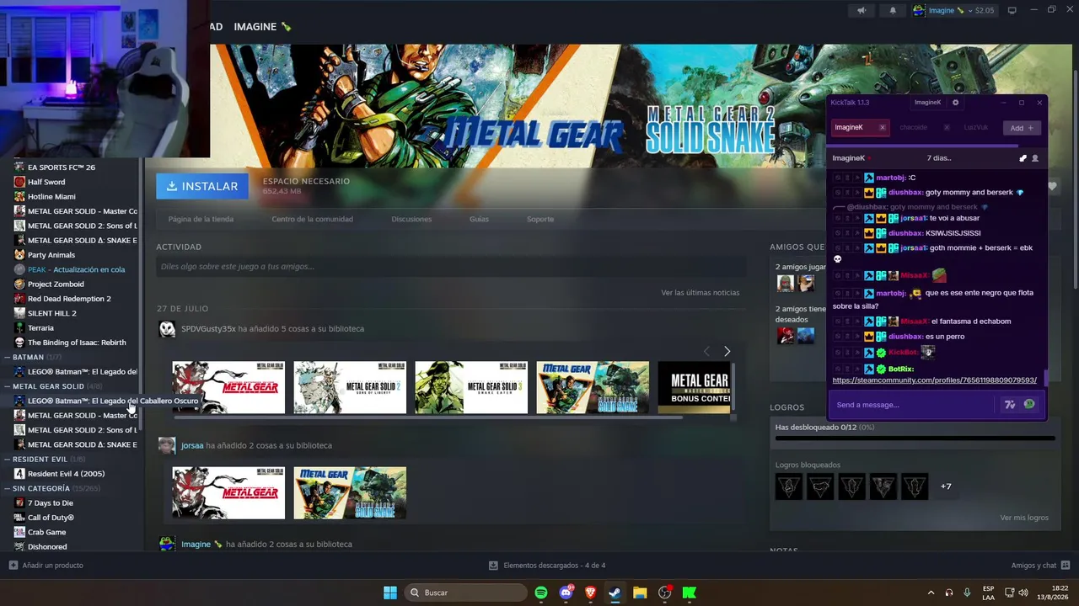
Task: Collapse the METAL GEAR SOLID category
Action: tap(7, 386)
